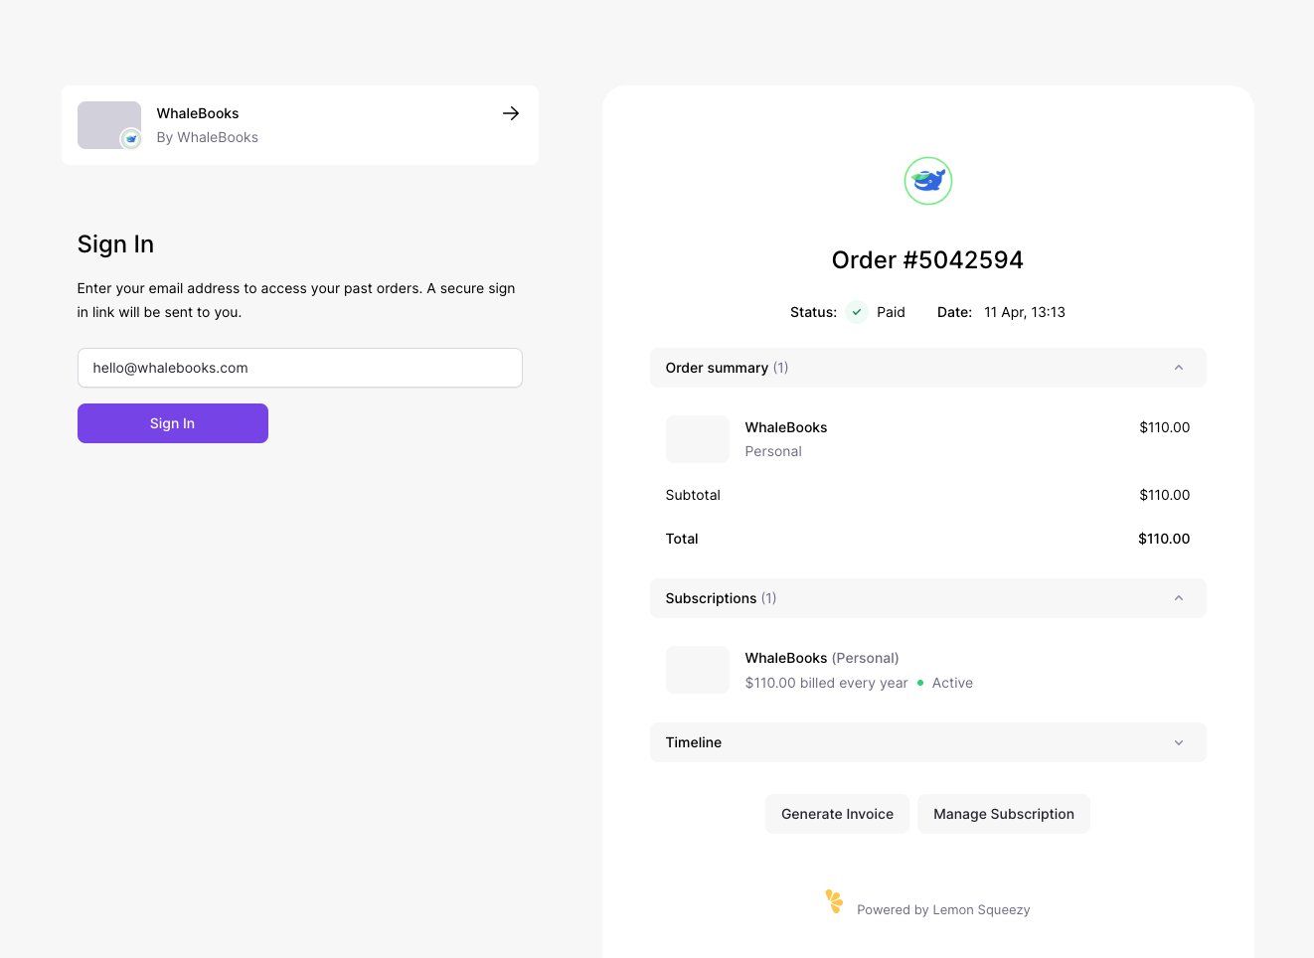Image resolution: width=1314 pixels, height=958 pixels.
Task: Click the "WhaleBooks (Personal)" subscription name
Action: 822,658
